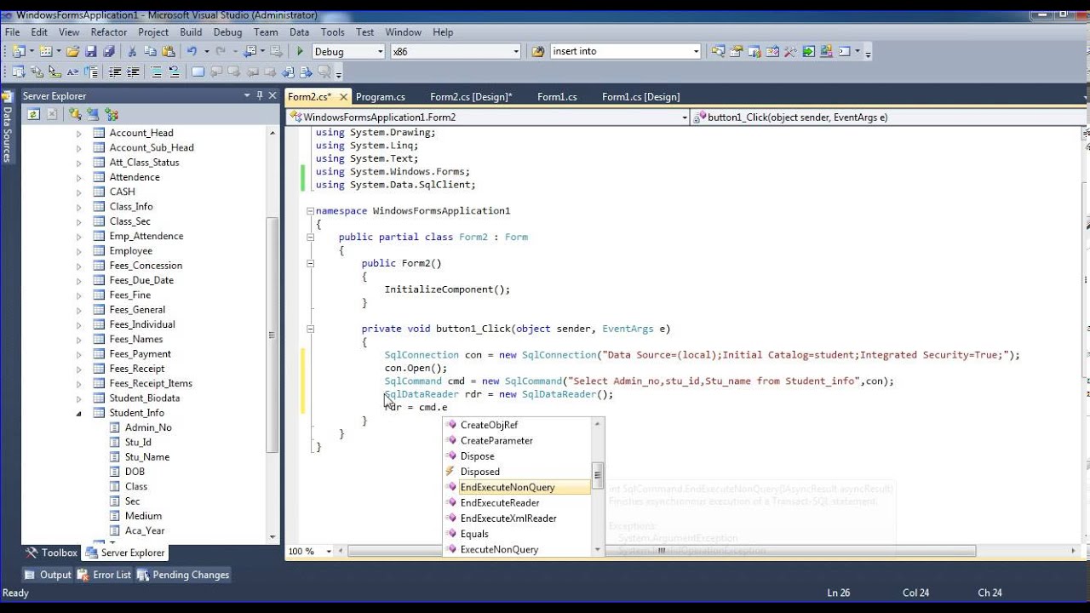Click the Cut scissors icon
1090x613 pixels.
pos(132,51)
